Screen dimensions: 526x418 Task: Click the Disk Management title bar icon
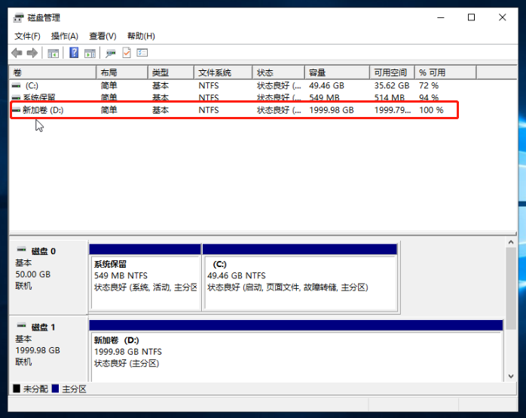tap(18, 18)
